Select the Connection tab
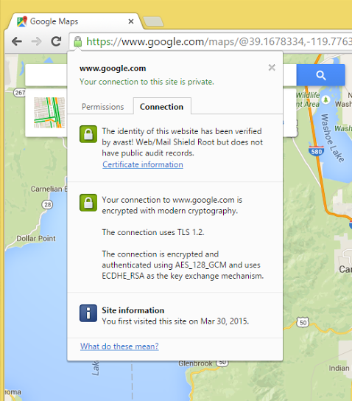 162,106
